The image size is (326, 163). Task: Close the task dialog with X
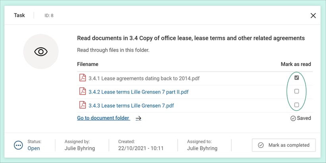(313, 15)
